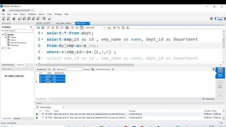226x127 pixels.
Task: Reconnect to DBMS icon in main toolbar
Action: [x=49, y=19]
